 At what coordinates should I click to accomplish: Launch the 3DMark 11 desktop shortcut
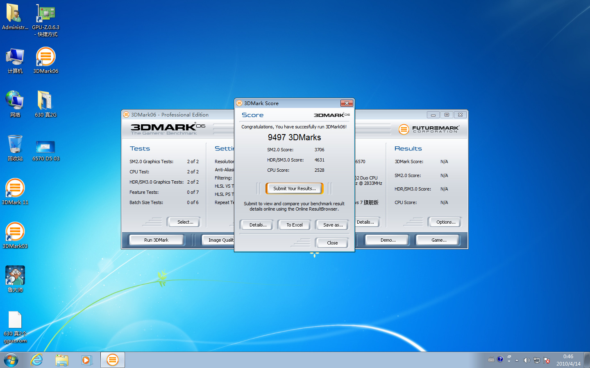pos(15,191)
